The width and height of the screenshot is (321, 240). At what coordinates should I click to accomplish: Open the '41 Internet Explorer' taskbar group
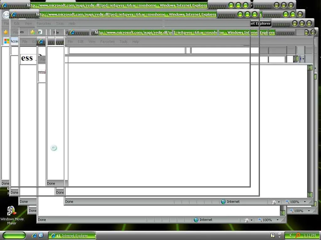coord(72,236)
